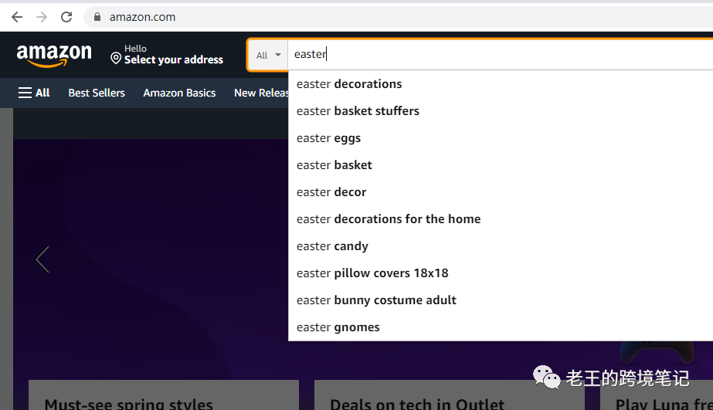The width and height of the screenshot is (713, 410).
Task: Open Deals on tech in Outlet card
Action: tap(450, 395)
